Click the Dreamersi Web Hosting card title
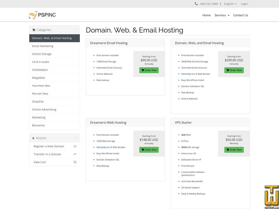Viewport: 279px width, 209px height. pos(108,123)
